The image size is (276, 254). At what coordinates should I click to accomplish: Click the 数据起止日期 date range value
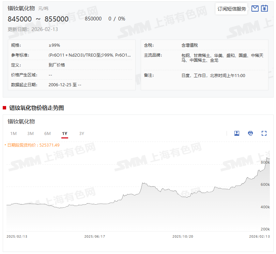click(65, 85)
